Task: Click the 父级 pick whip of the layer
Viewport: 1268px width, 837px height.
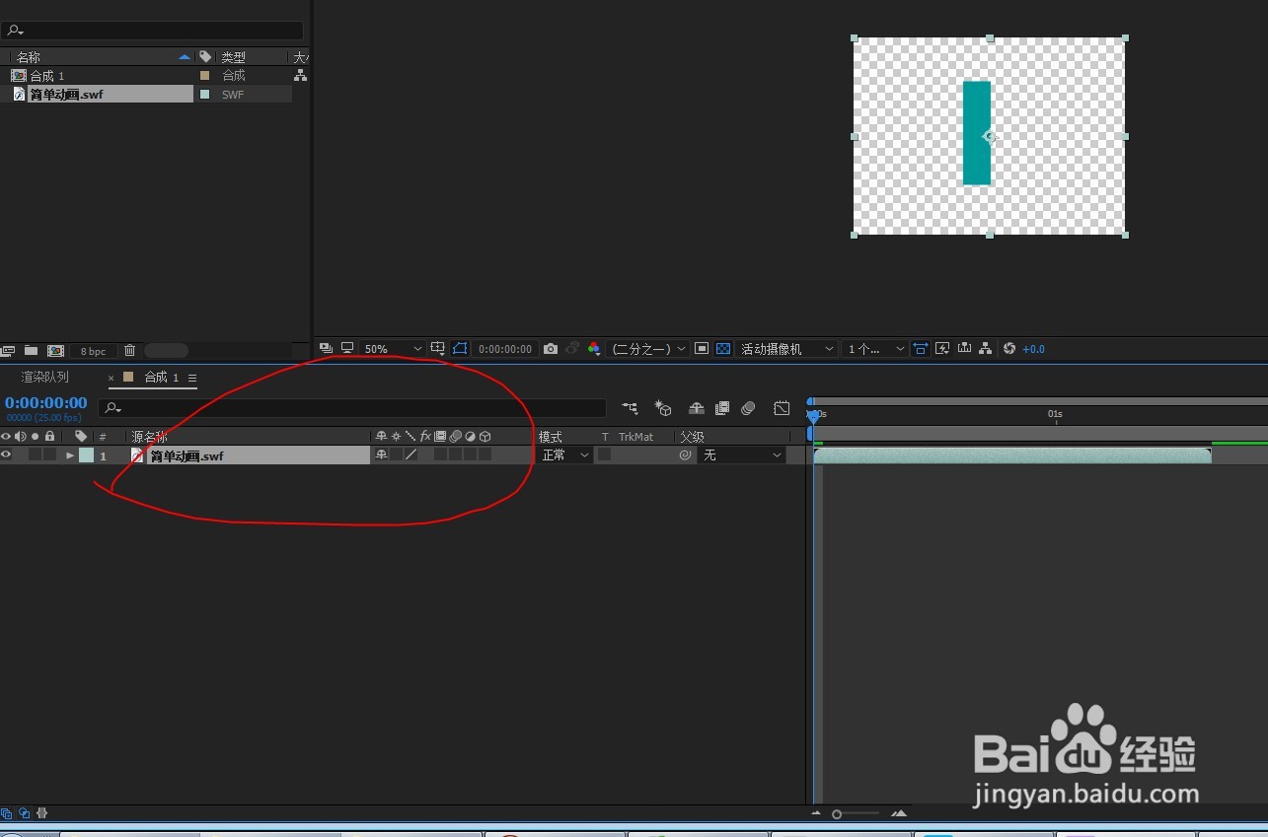Action: coord(685,454)
